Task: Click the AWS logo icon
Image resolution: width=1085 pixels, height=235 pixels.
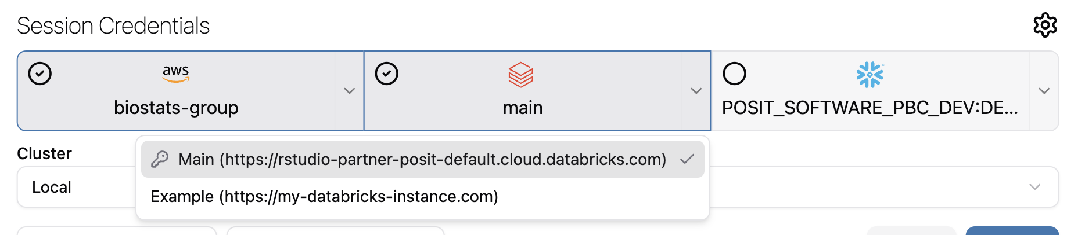Action: 176,74
